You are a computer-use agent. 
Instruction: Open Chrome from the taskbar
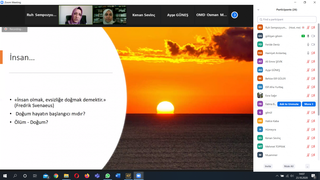coord(56,176)
